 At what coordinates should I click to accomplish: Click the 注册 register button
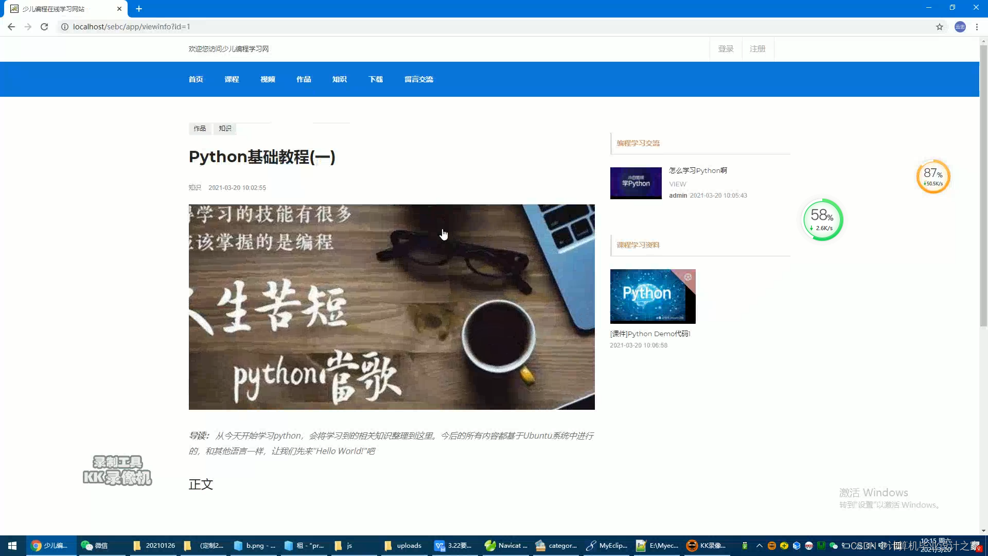click(757, 48)
